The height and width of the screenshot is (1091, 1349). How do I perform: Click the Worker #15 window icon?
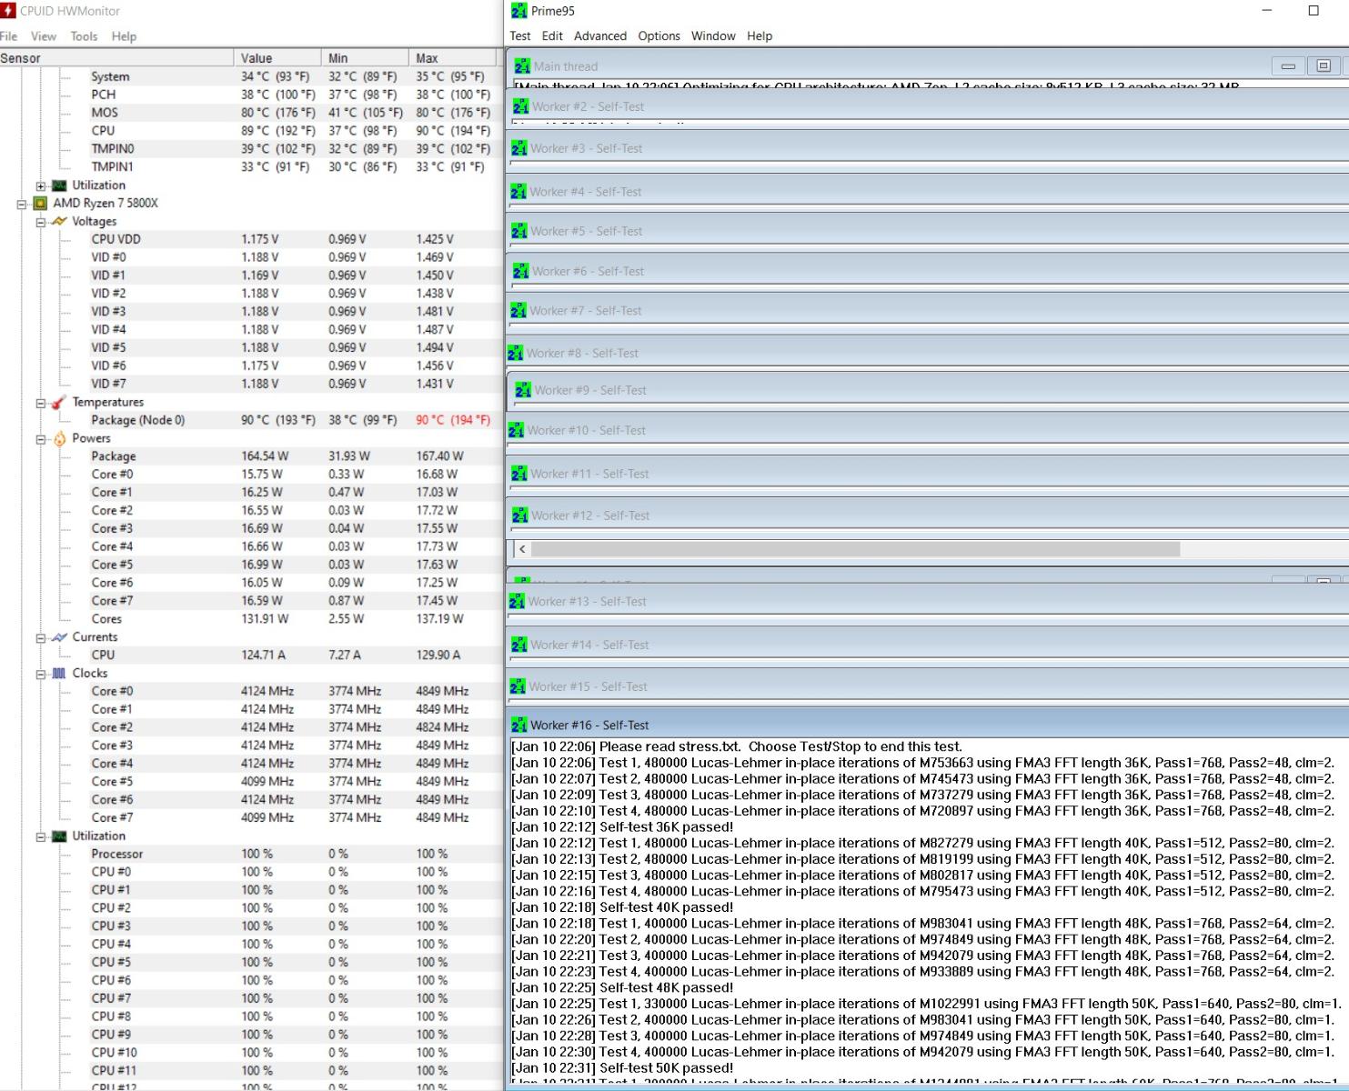tap(518, 686)
